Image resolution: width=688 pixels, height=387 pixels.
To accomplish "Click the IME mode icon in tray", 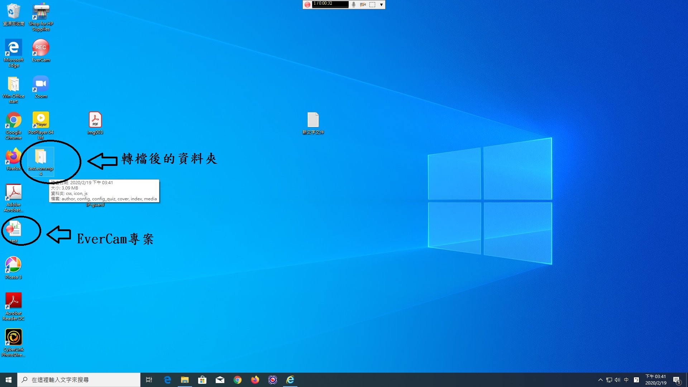I will (x=636, y=380).
